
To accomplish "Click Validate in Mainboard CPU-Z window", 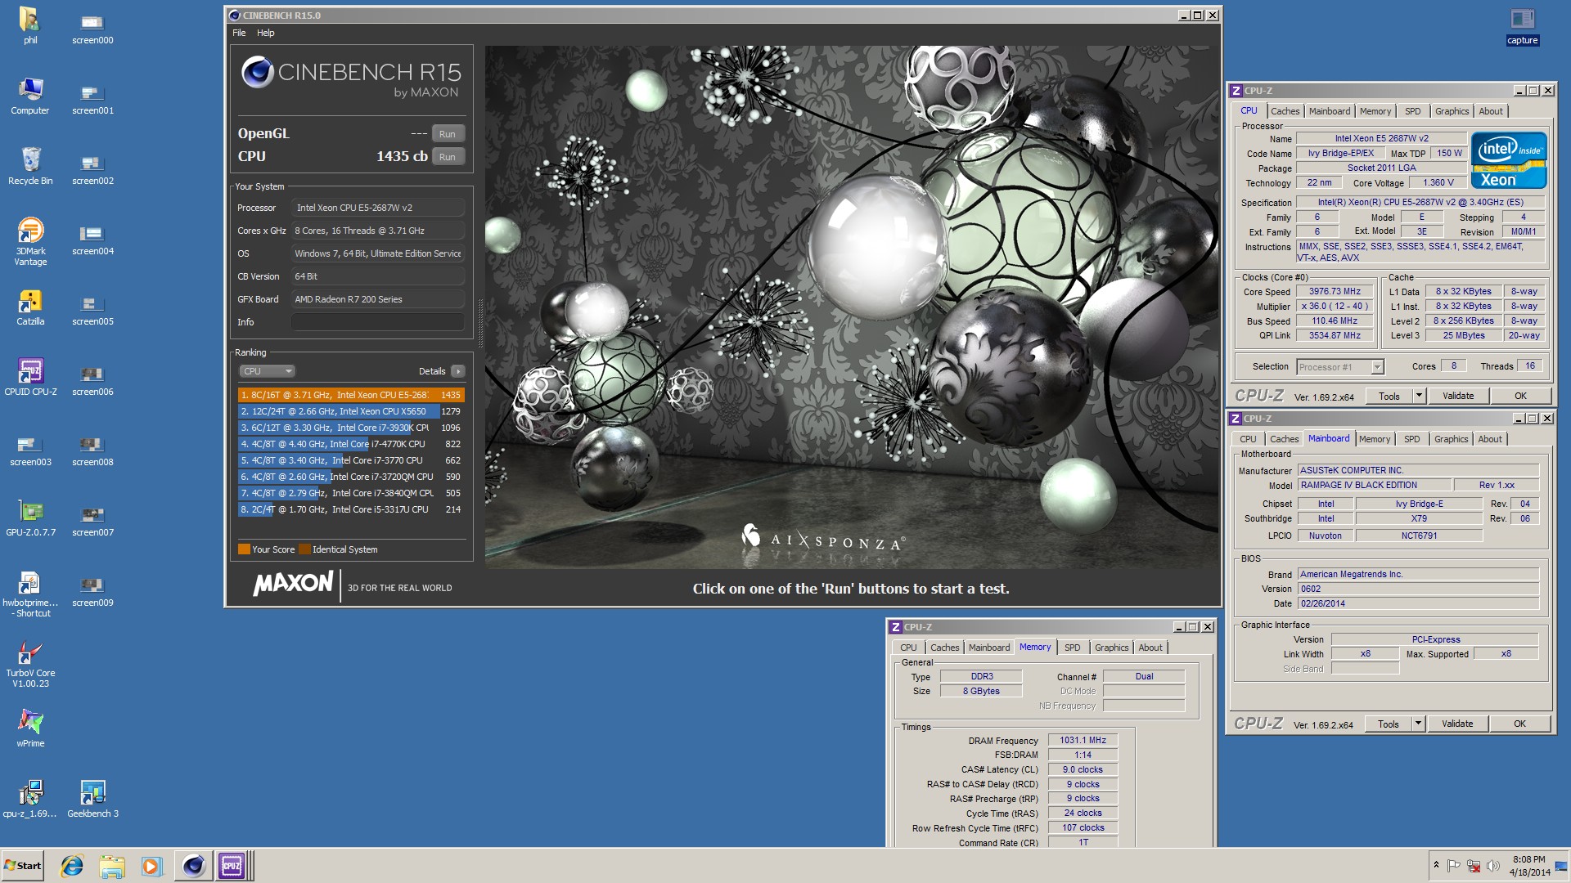I will tap(1457, 724).
